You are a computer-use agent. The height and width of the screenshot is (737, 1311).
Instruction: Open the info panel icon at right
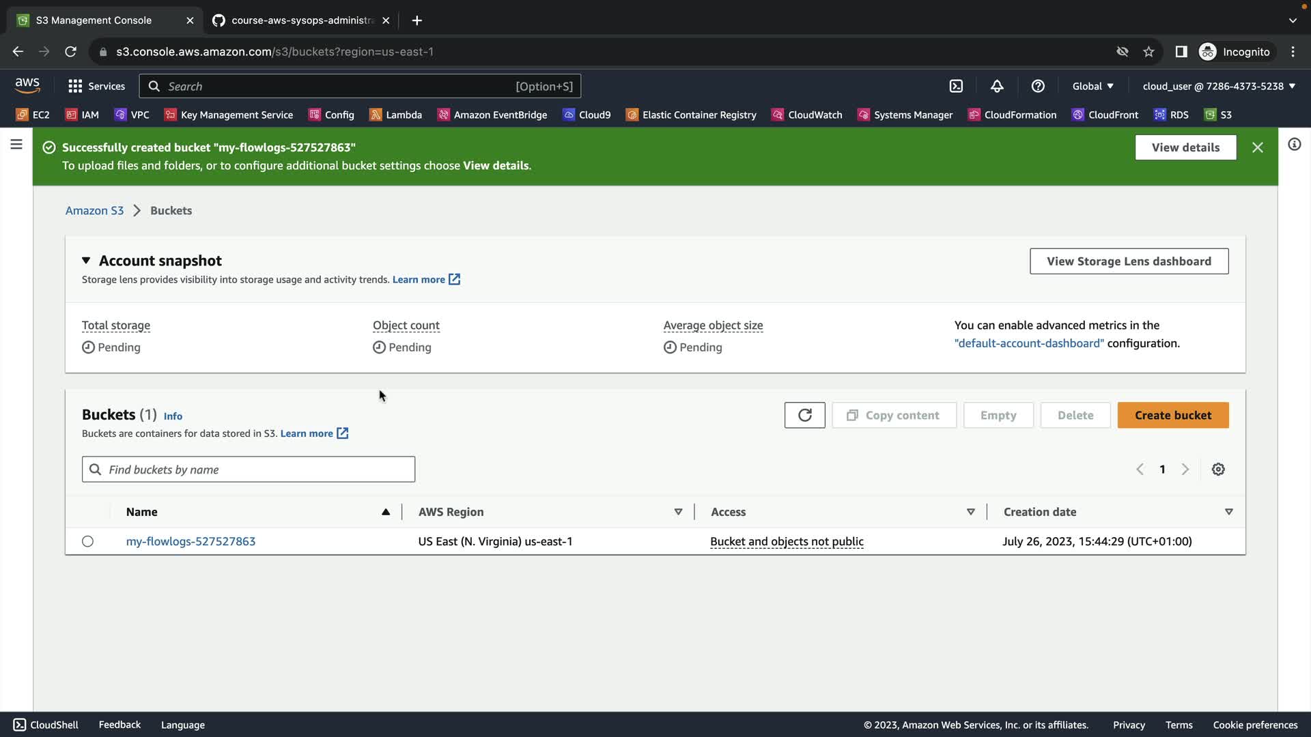pos(1294,145)
